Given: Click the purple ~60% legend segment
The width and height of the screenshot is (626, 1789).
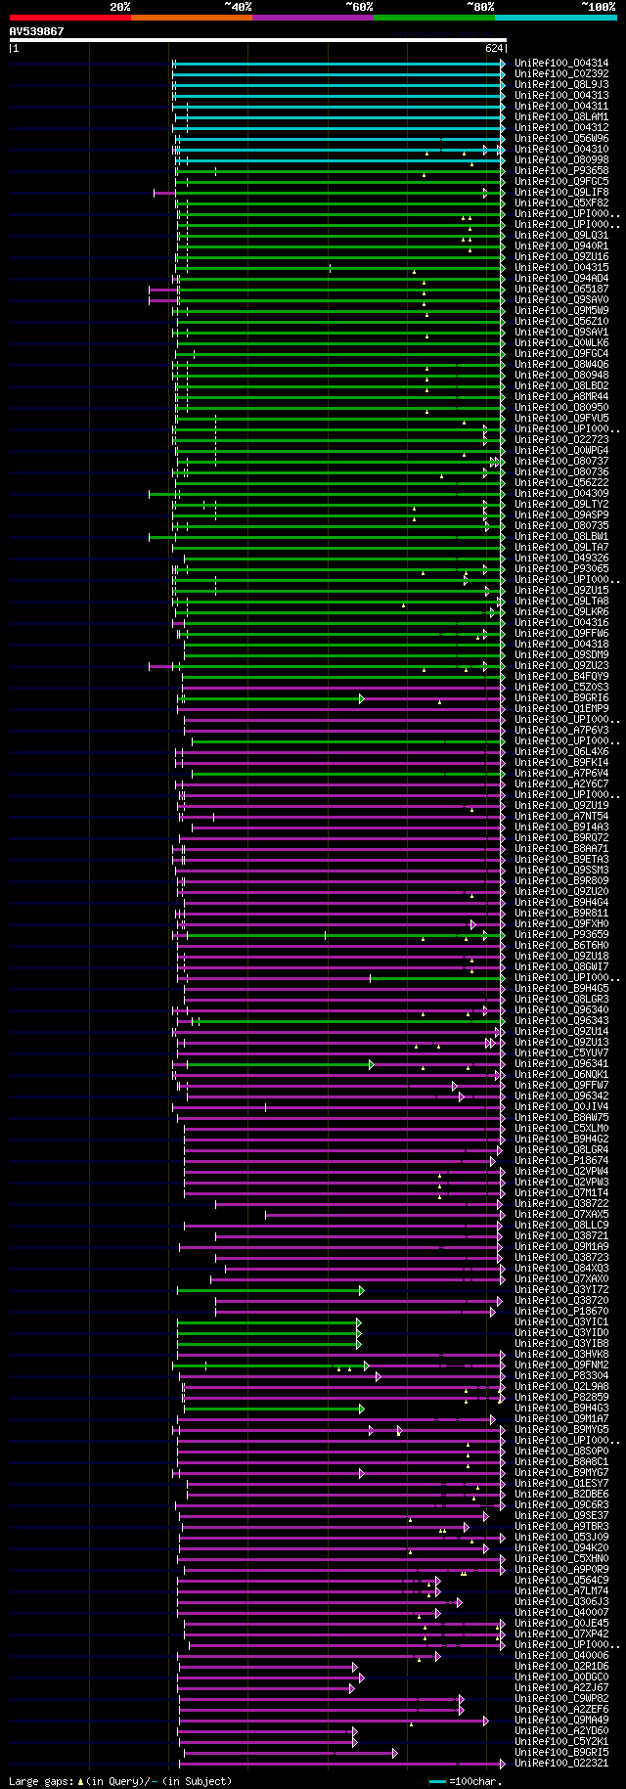Looking at the screenshot, I should pyautogui.click(x=313, y=18).
